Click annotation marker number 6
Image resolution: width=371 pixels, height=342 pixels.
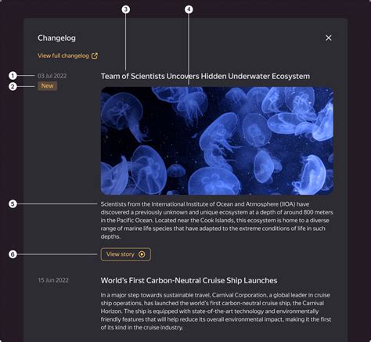click(x=13, y=254)
